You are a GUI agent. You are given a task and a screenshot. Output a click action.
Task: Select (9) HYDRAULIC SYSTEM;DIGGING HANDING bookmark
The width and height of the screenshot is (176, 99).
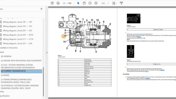tap(20, 87)
